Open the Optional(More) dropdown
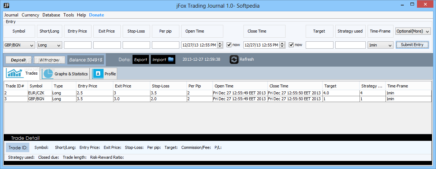 (413, 31)
